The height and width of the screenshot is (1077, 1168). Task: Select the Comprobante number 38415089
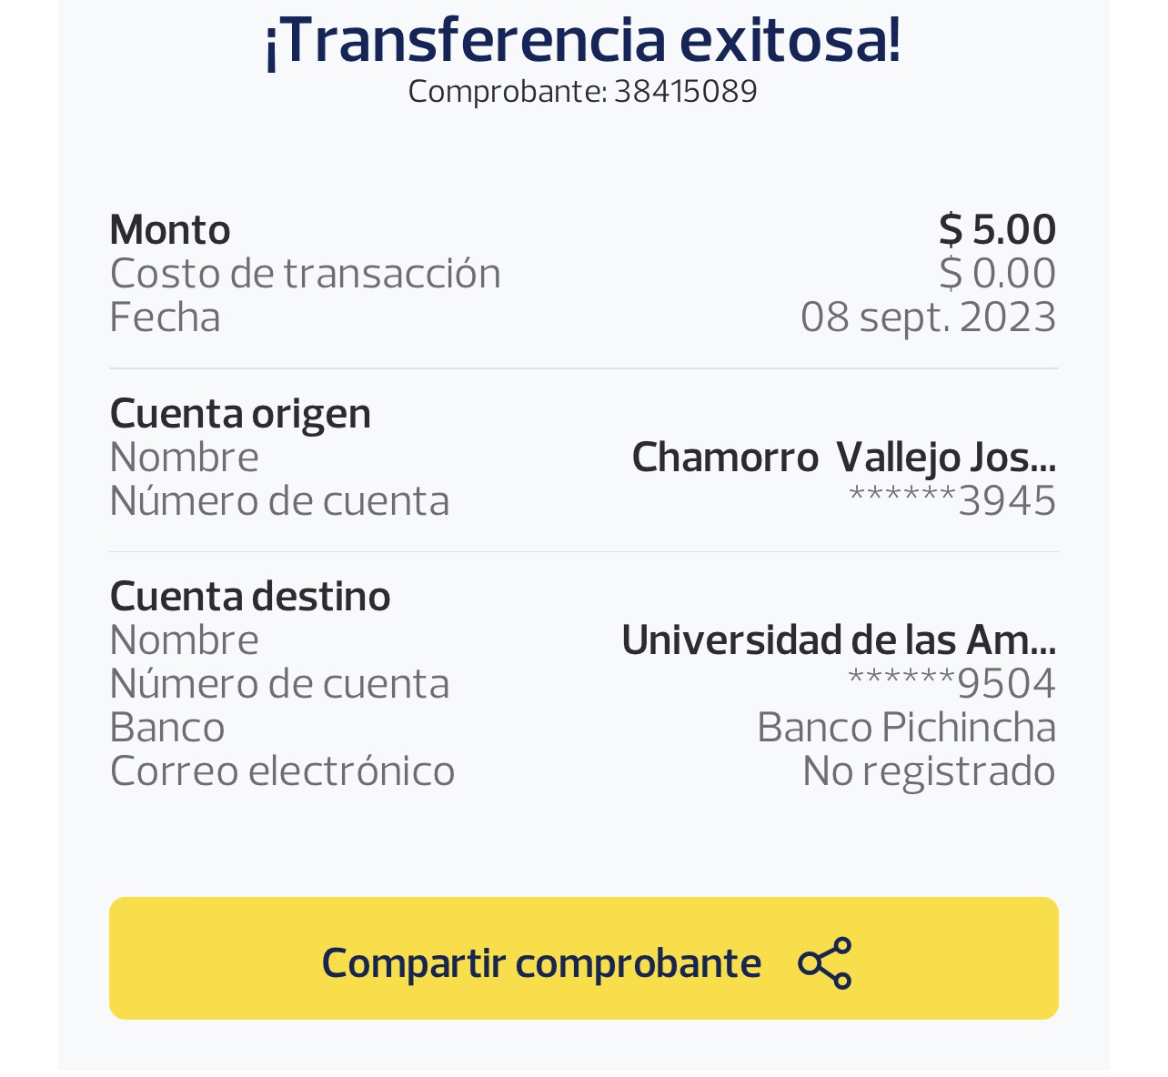tap(685, 92)
